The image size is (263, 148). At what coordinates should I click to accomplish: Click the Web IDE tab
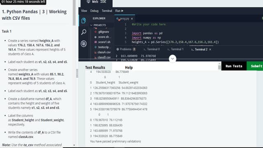(x=97, y=2)
